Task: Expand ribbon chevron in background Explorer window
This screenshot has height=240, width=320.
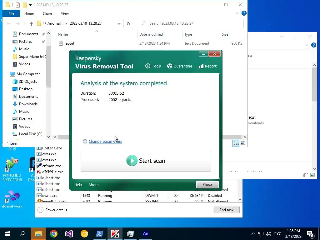Action: pyautogui.click(x=307, y=45)
